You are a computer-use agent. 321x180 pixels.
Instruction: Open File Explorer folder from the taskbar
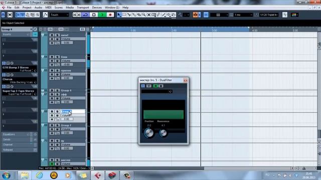(25, 175)
